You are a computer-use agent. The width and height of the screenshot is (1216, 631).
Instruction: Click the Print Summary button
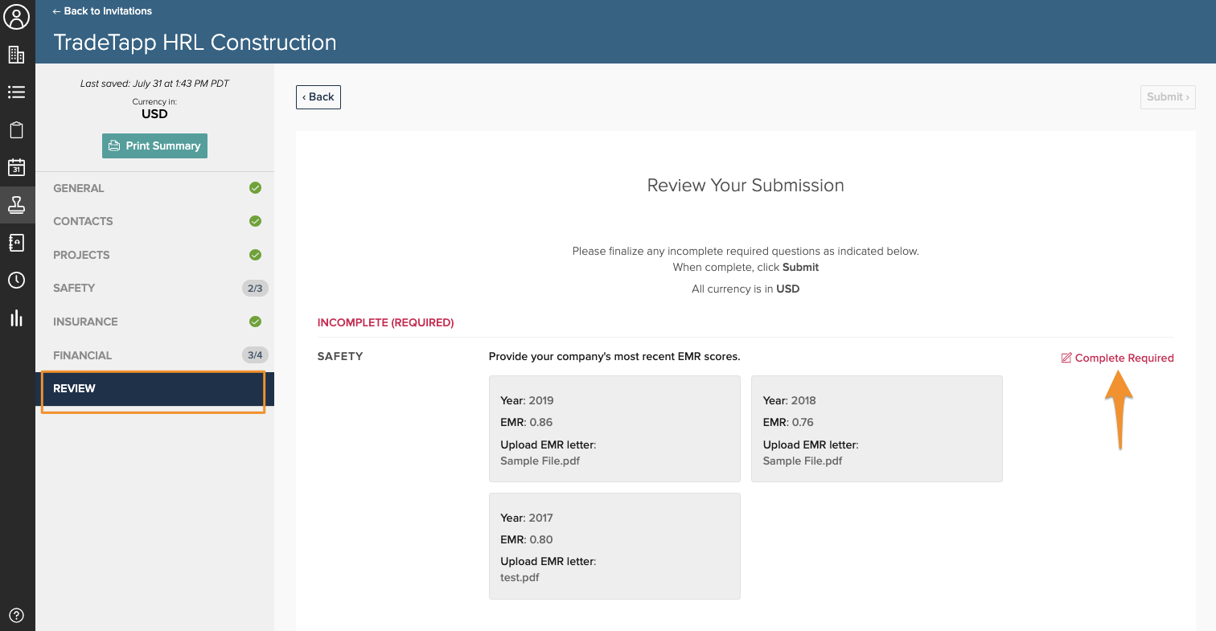pos(154,145)
